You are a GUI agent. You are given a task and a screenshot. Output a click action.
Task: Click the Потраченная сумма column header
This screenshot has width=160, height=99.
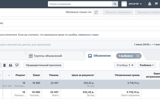pyautogui.click(x=119, y=75)
